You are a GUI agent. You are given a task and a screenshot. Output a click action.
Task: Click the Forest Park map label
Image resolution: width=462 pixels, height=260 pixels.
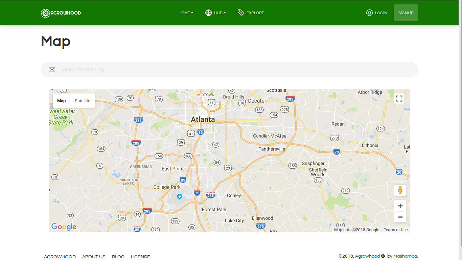coord(214,210)
